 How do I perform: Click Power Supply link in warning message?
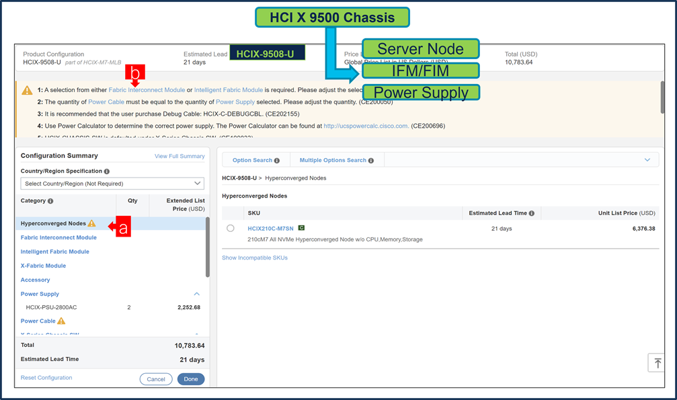coord(235,102)
